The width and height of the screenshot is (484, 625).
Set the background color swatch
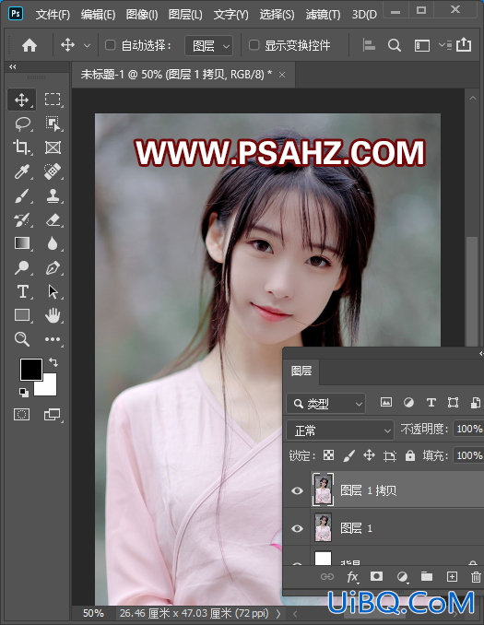[50, 388]
